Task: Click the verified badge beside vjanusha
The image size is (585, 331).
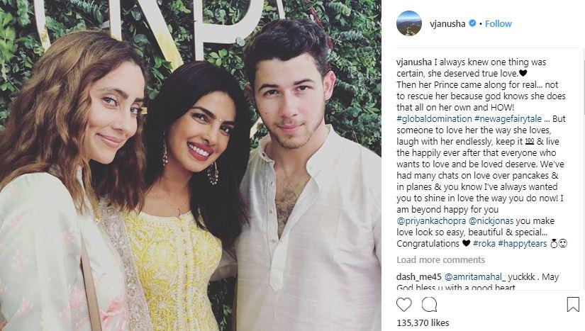Action: pos(472,23)
